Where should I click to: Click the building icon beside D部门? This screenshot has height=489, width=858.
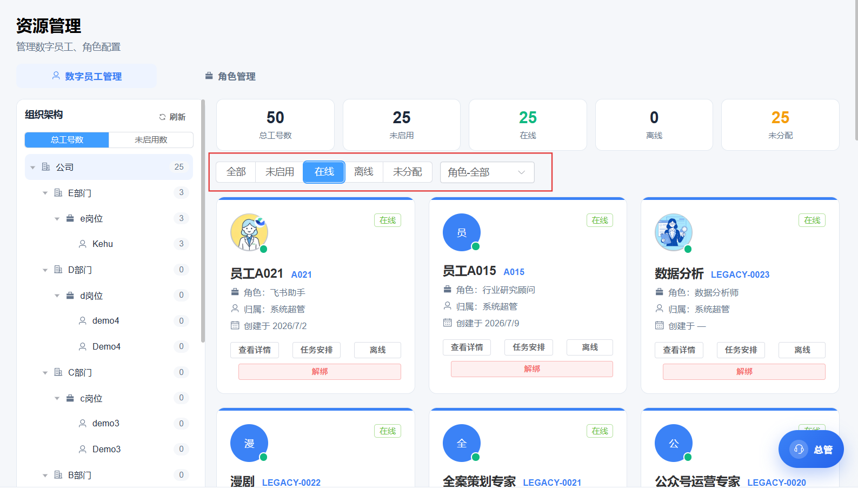click(58, 270)
